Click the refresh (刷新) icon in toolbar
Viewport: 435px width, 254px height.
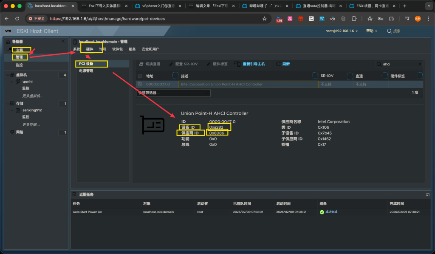point(278,64)
